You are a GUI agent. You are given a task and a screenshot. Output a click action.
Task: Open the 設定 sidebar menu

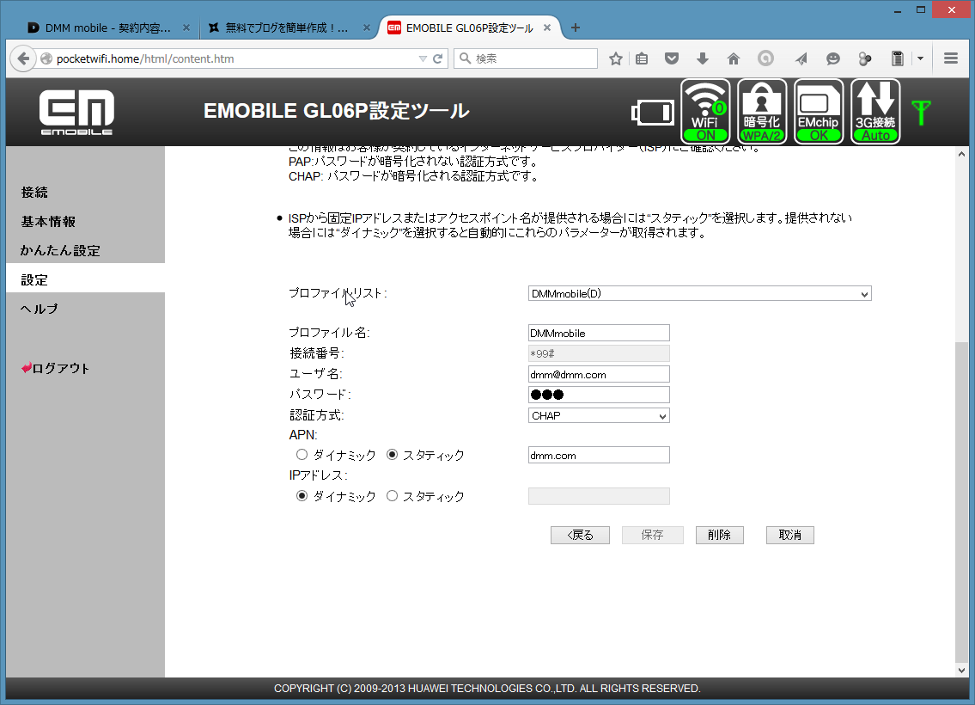(34, 280)
